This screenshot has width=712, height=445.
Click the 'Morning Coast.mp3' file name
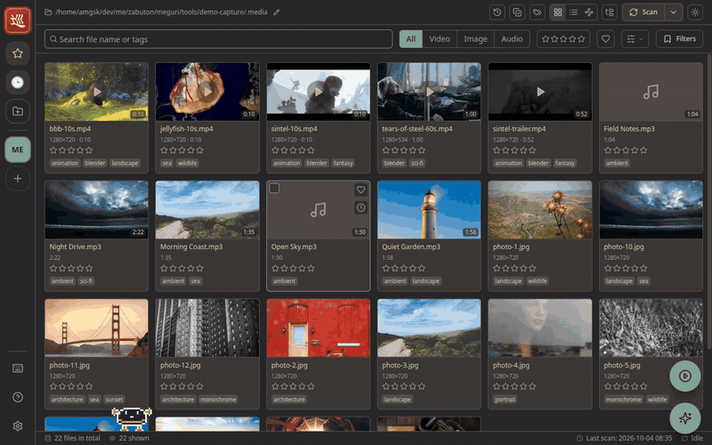[191, 247]
